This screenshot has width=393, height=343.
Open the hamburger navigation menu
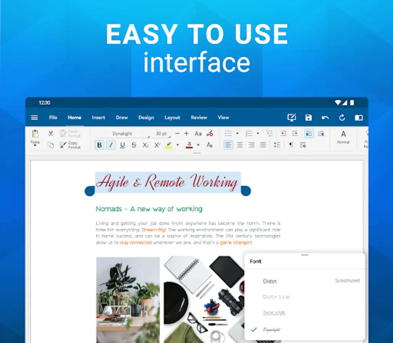(x=34, y=117)
